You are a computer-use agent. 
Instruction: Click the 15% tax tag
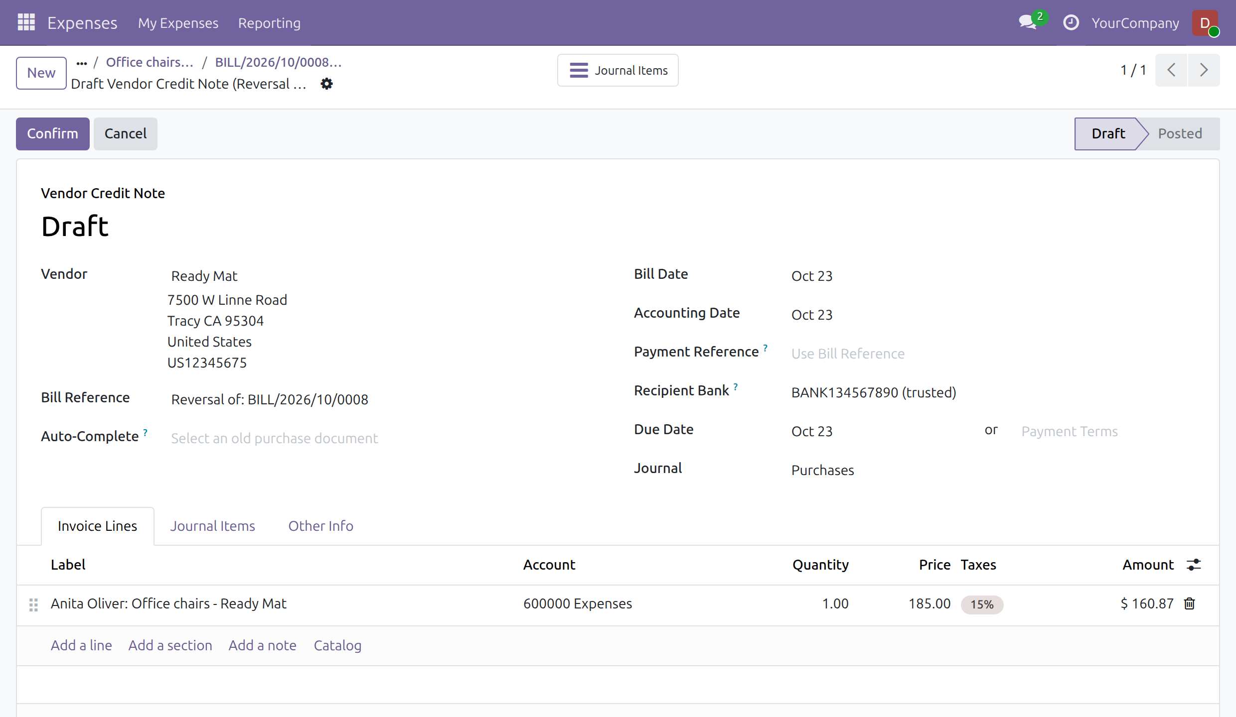982,604
